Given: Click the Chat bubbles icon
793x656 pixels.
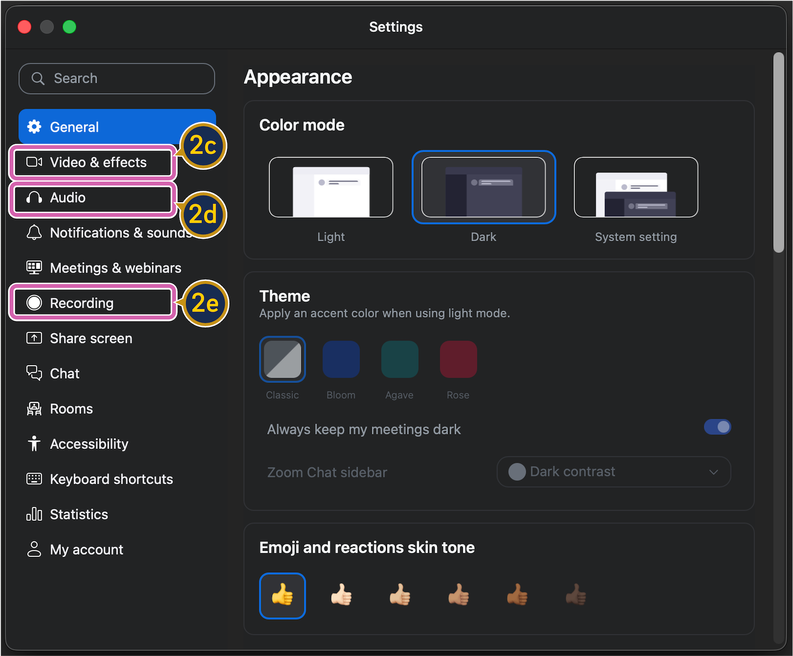Looking at the screenshot, I should 34,373.
